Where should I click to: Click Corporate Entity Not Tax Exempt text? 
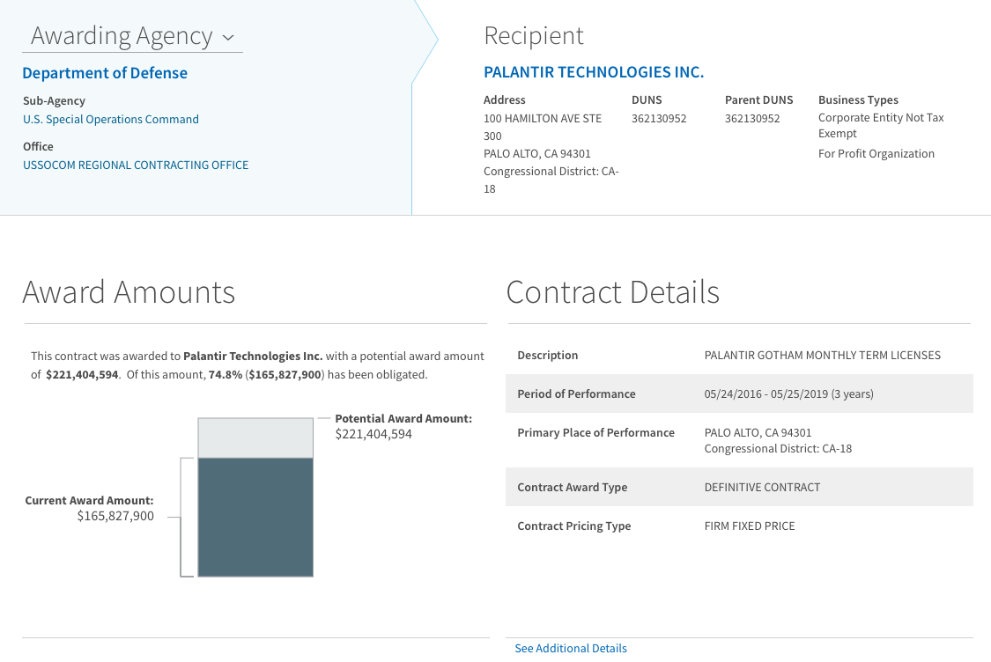tap(881, 125)
